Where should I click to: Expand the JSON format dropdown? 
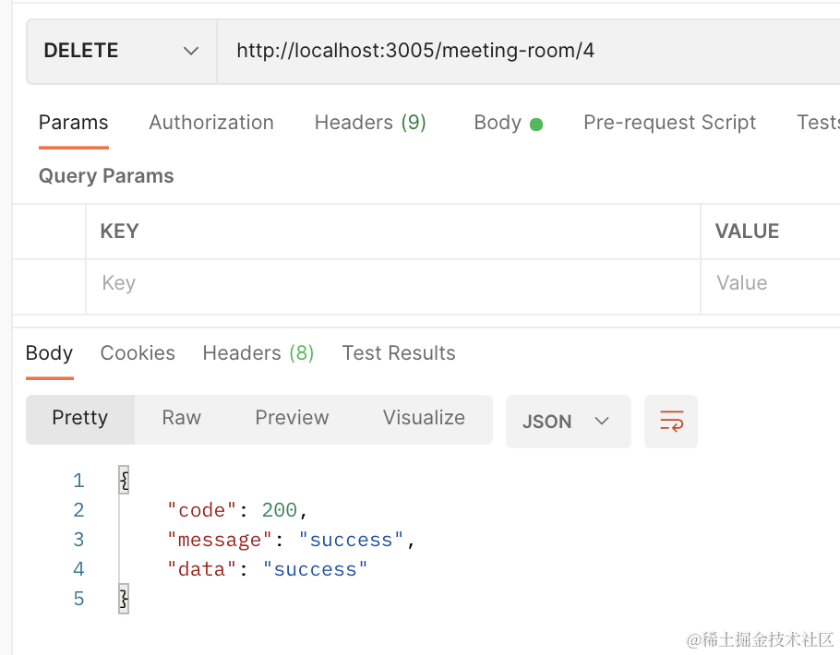[568, 422]
